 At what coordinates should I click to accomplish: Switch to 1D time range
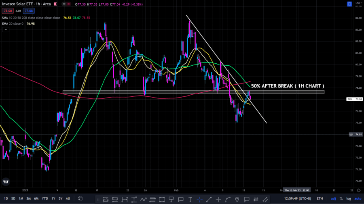6,198
